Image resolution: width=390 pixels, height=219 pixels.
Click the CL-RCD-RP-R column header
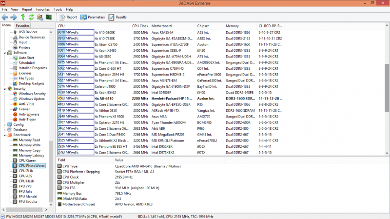click(x=270, y=26)
